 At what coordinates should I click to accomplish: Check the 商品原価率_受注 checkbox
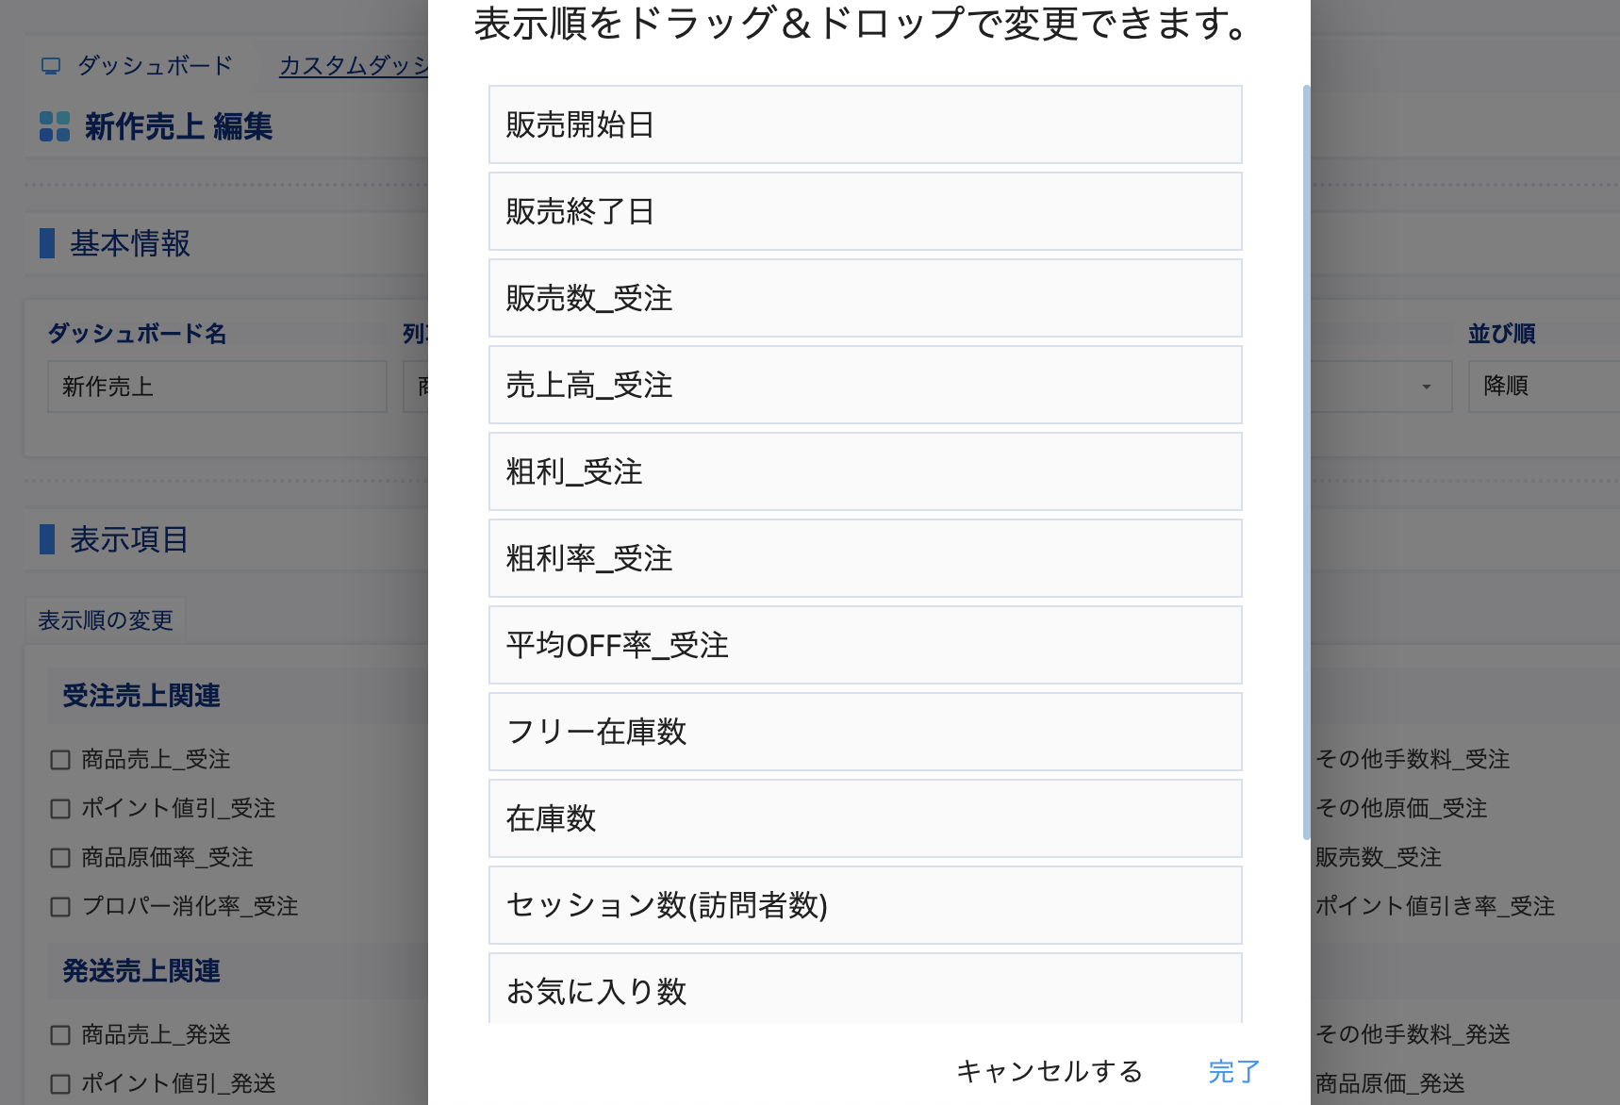(60, 858)
